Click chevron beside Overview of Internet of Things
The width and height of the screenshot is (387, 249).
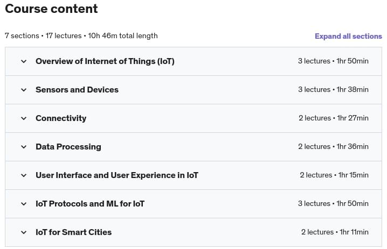click(24, 61)
